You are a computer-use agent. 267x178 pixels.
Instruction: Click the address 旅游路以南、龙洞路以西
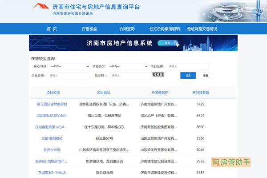(x=105, y=161)
